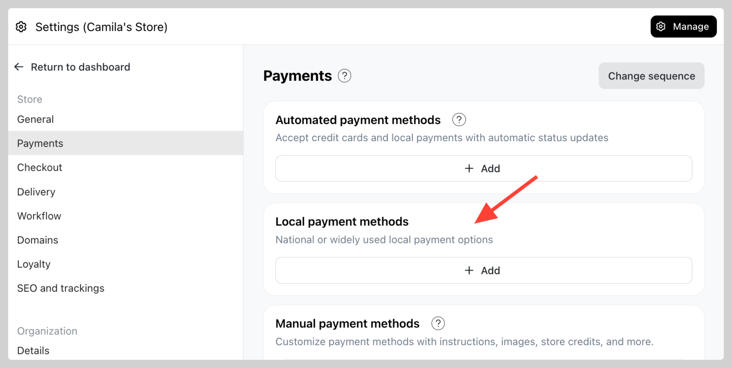732x368 pixels.
Task: Go back via Return to dashboard link
Action: 81,67
